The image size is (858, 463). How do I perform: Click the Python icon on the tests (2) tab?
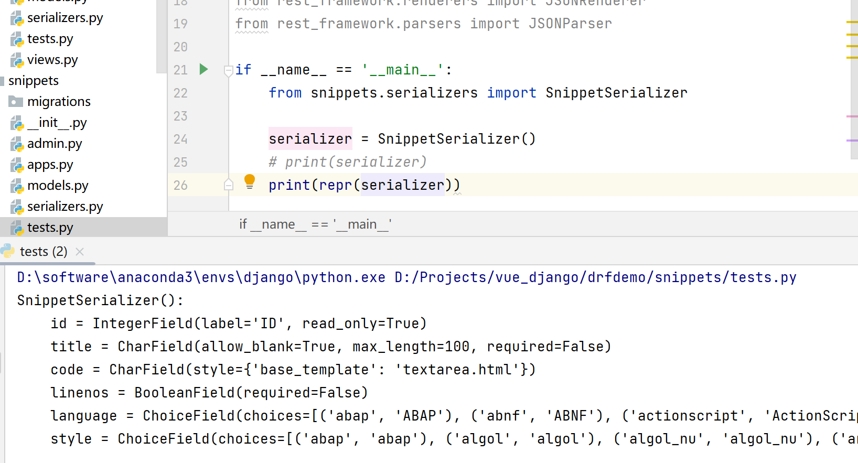(x=8, y=252)
